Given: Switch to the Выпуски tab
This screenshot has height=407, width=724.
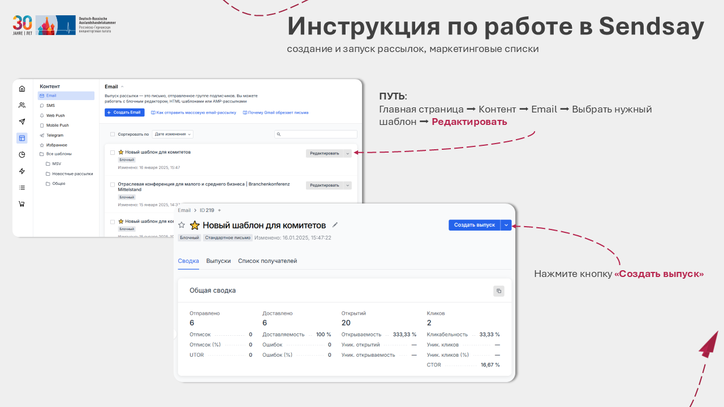Looking at the screenshot, I should 218,261.
